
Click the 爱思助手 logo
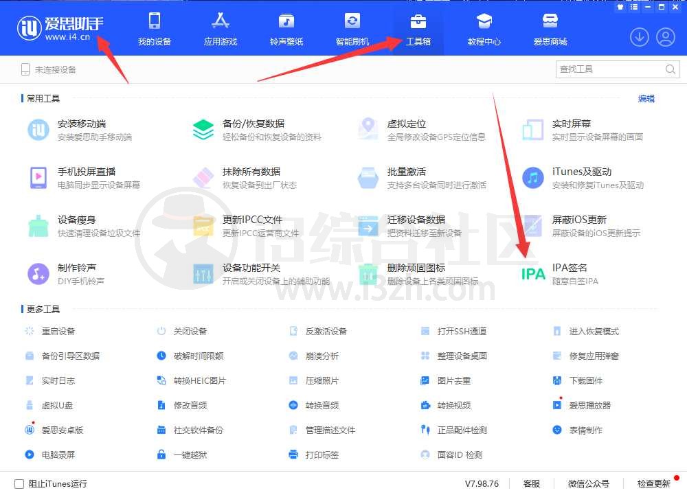coord(60,28)
